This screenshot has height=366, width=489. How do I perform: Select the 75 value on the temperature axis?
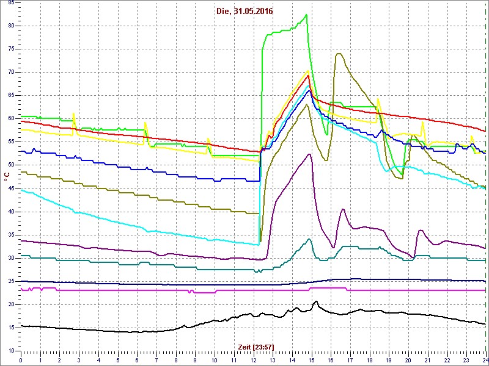click(x=10, y=49)
